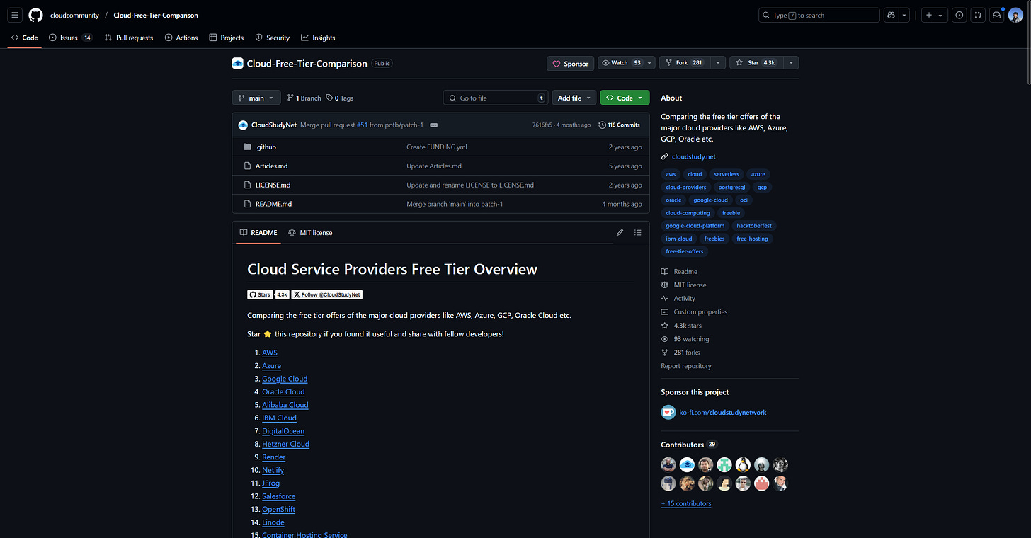This screenshot has width=1031, height=538.
Task: Click the ko-fi sponsor heart icon
Action: (x=668, y=412)
